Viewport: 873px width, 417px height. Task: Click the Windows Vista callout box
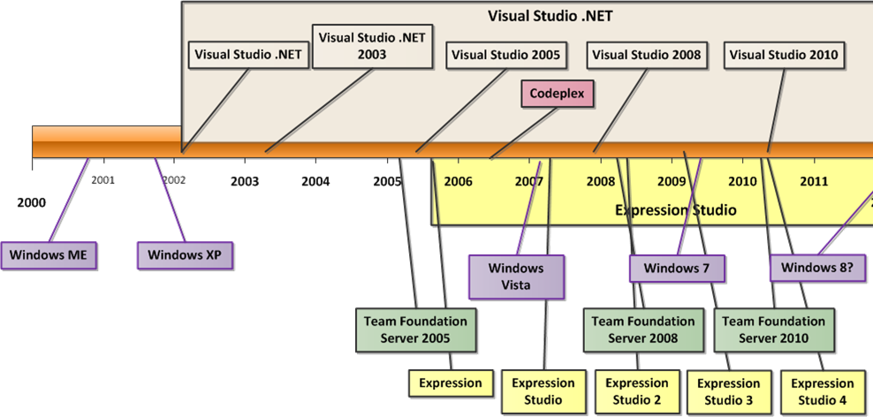pos(516,277)
